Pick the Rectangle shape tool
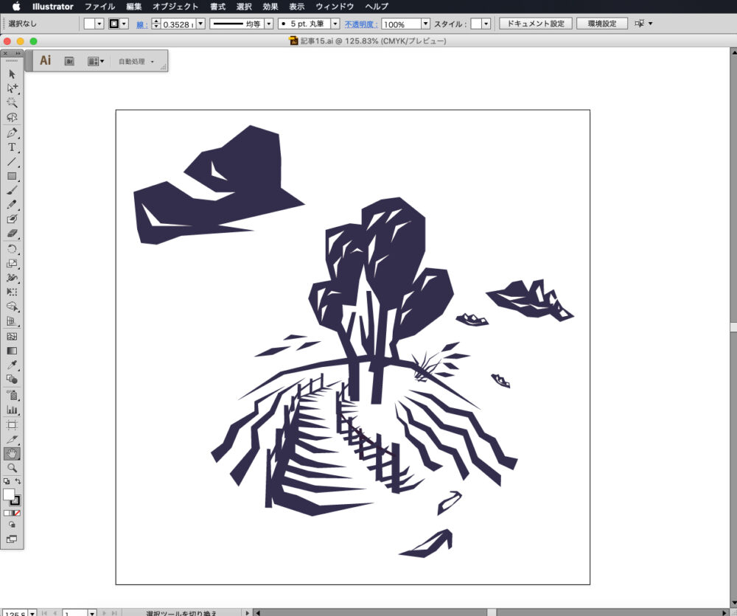Screen dimensions: 737x616 (12, 177)
